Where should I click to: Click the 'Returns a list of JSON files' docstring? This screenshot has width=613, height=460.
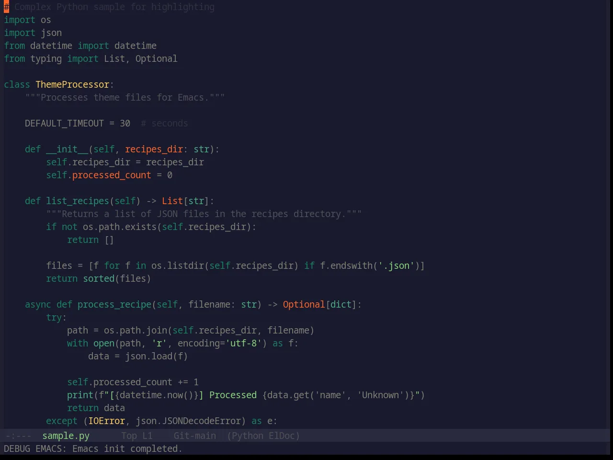click(204, 214)
